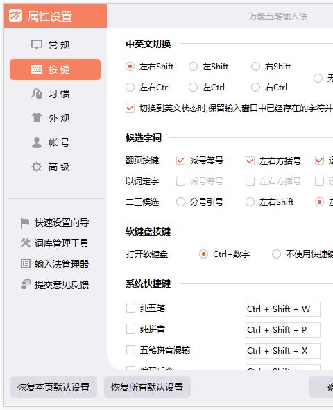Viewport: 333px width, 410px height.
Task: Select 左右Shift for Chinese-English switching
Action: (x=130, y=67)
